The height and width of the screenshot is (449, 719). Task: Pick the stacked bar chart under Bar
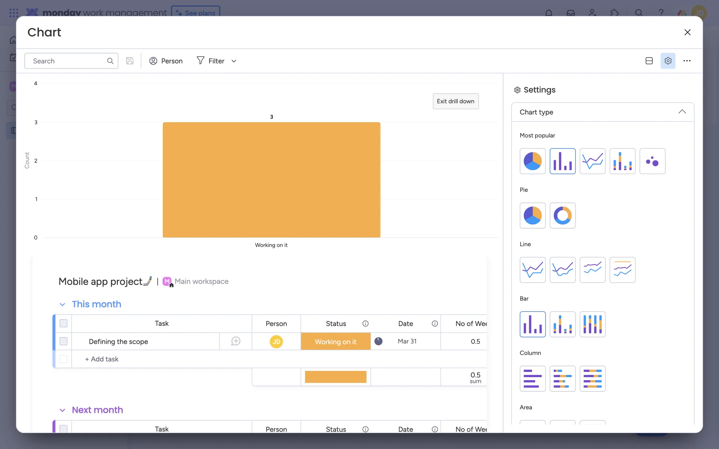coord(562,324)
